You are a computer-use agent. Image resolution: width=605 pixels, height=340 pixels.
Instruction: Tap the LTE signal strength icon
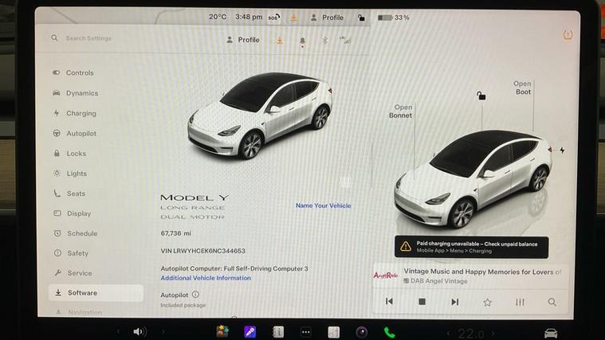point(344,40)
